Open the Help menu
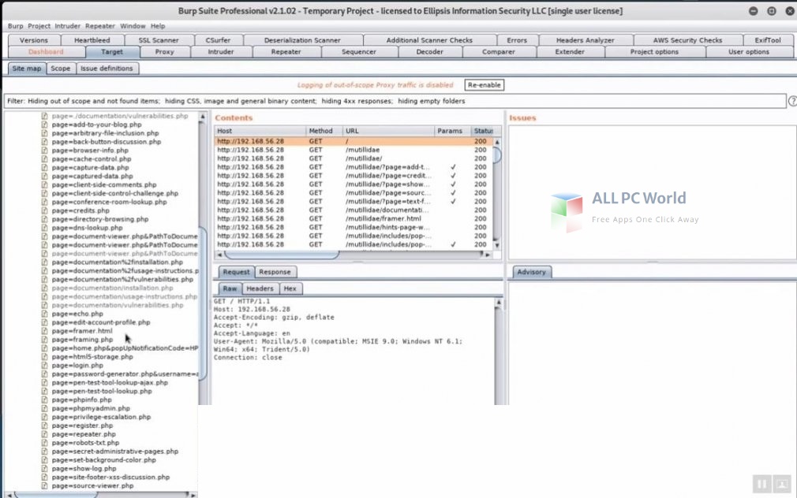The height and width of the screenshot is (498, 797). (x=158, y=26)
